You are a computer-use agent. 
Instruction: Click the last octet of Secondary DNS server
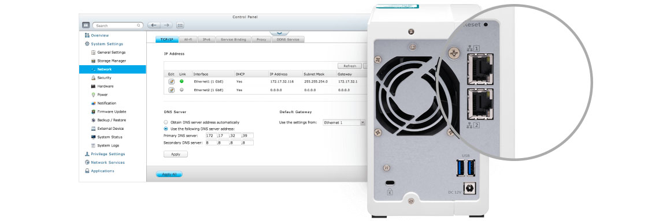click(247, 143)
